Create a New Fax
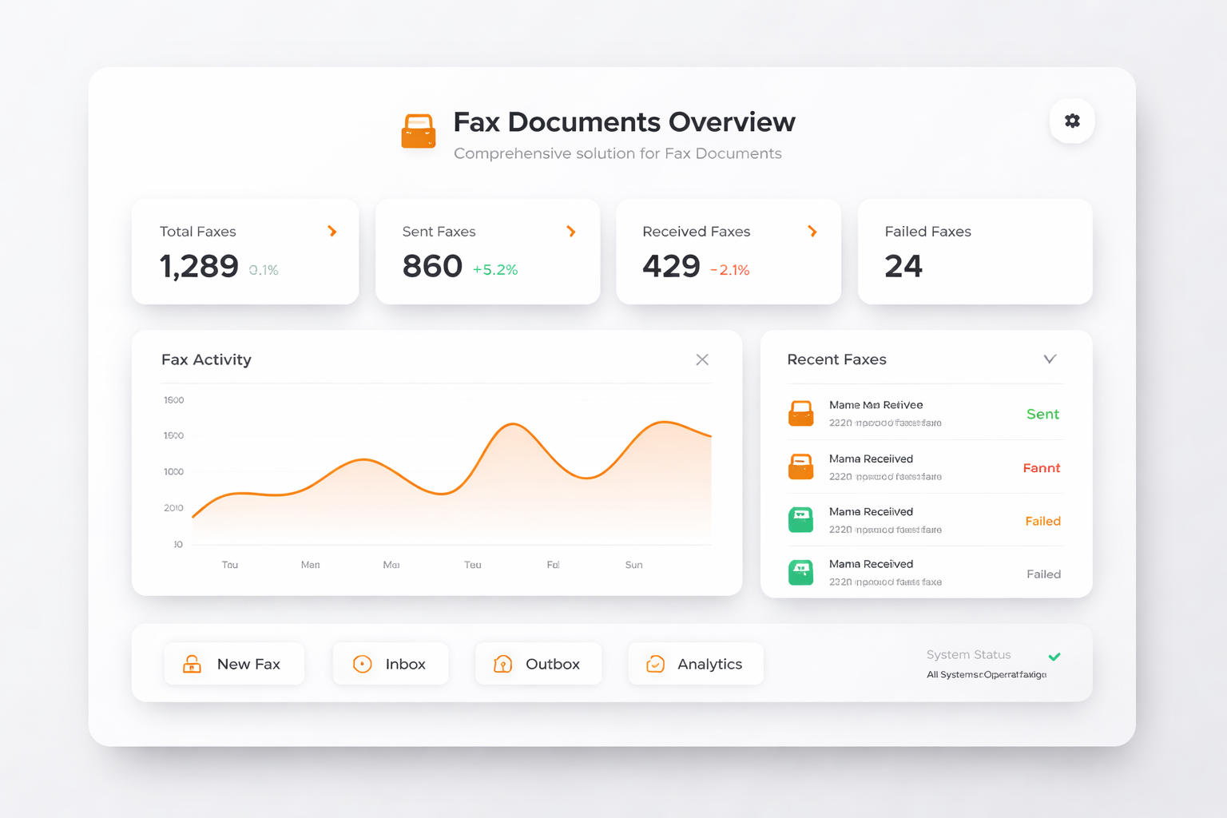The width and height of the screenshot is (1227, 818). click(234, 664)
